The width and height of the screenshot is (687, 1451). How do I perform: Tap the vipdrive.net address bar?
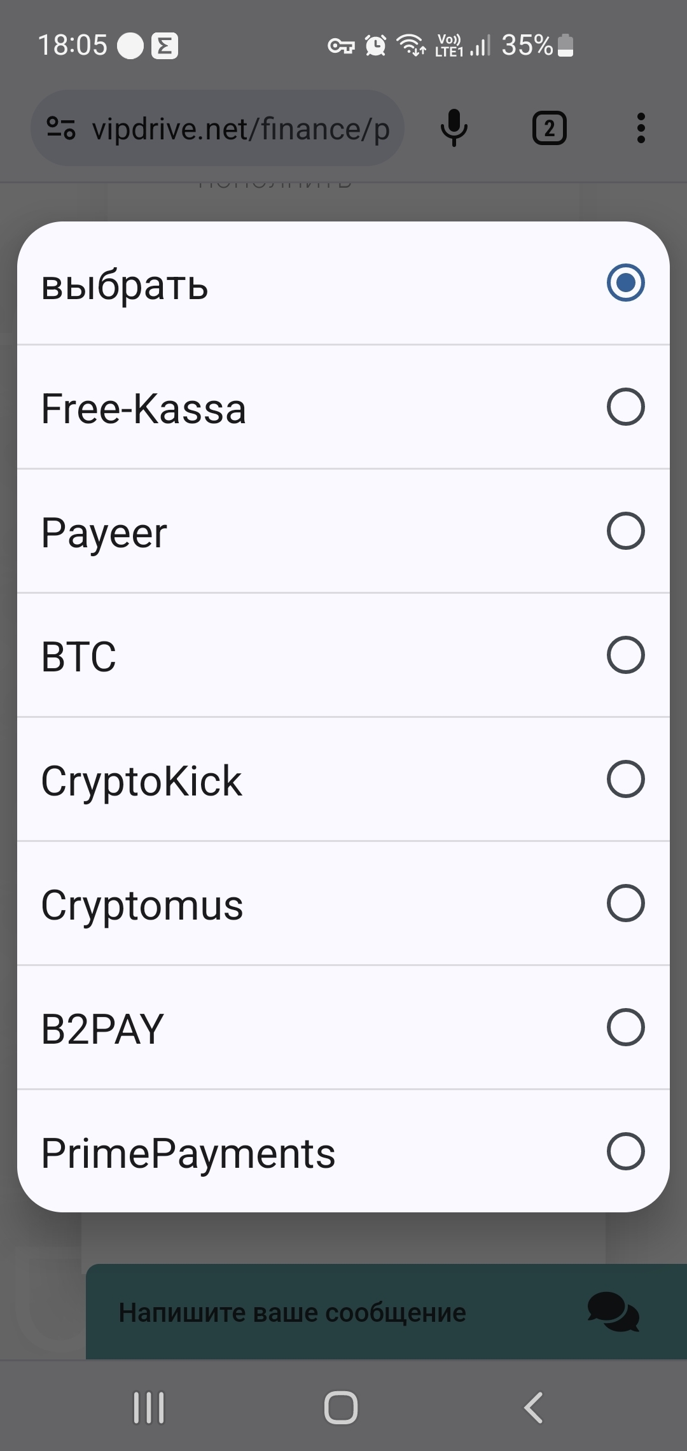240,129
